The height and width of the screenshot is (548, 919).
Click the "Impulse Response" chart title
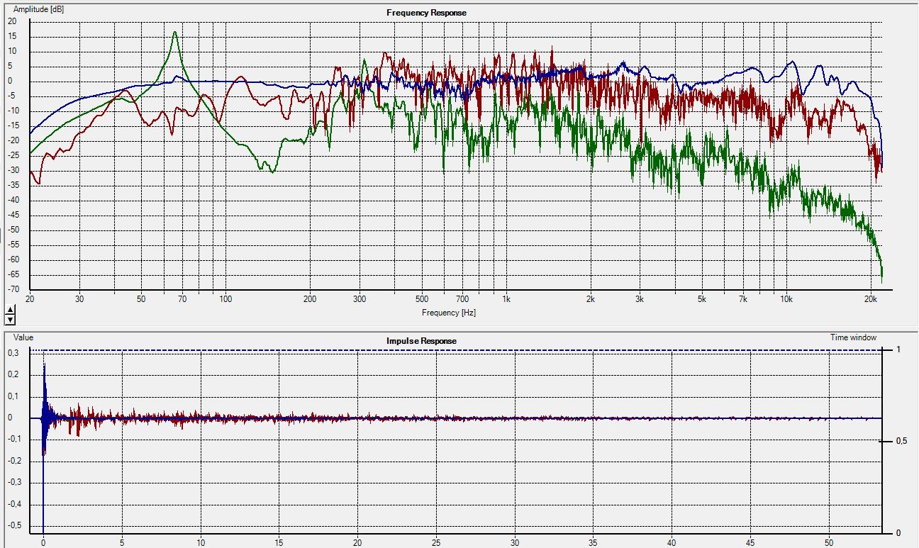421,341
